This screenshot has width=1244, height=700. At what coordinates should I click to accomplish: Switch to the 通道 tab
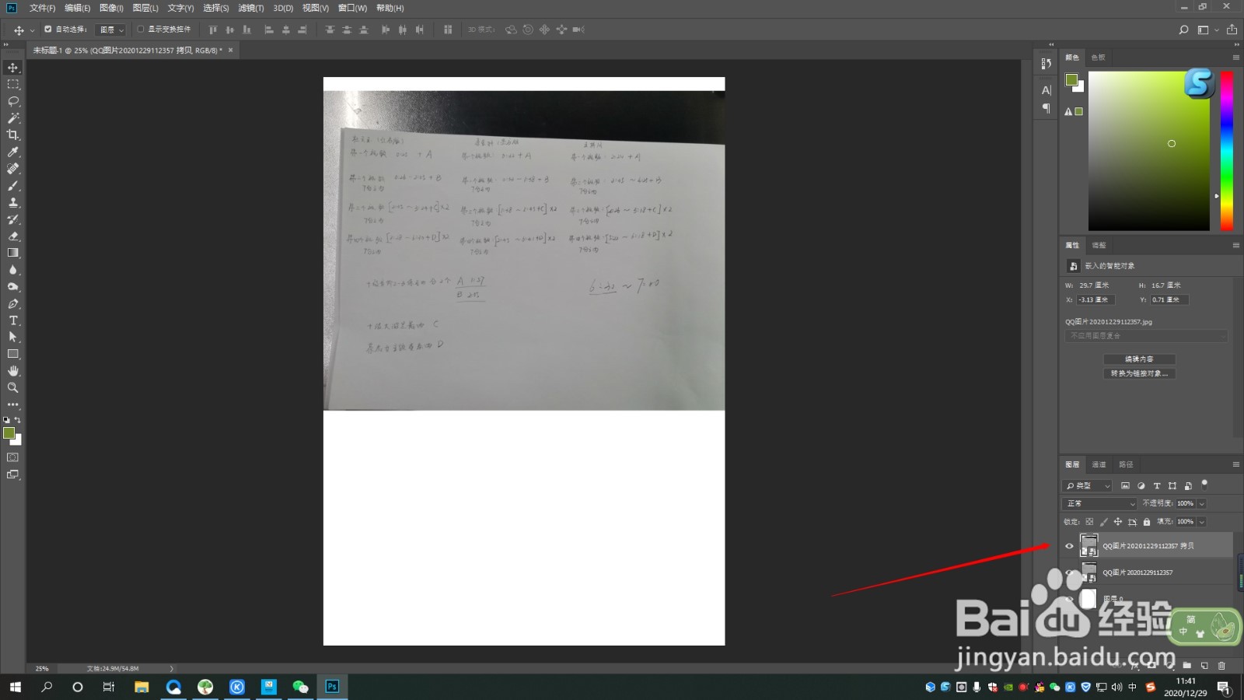[x=1099, y=464]
